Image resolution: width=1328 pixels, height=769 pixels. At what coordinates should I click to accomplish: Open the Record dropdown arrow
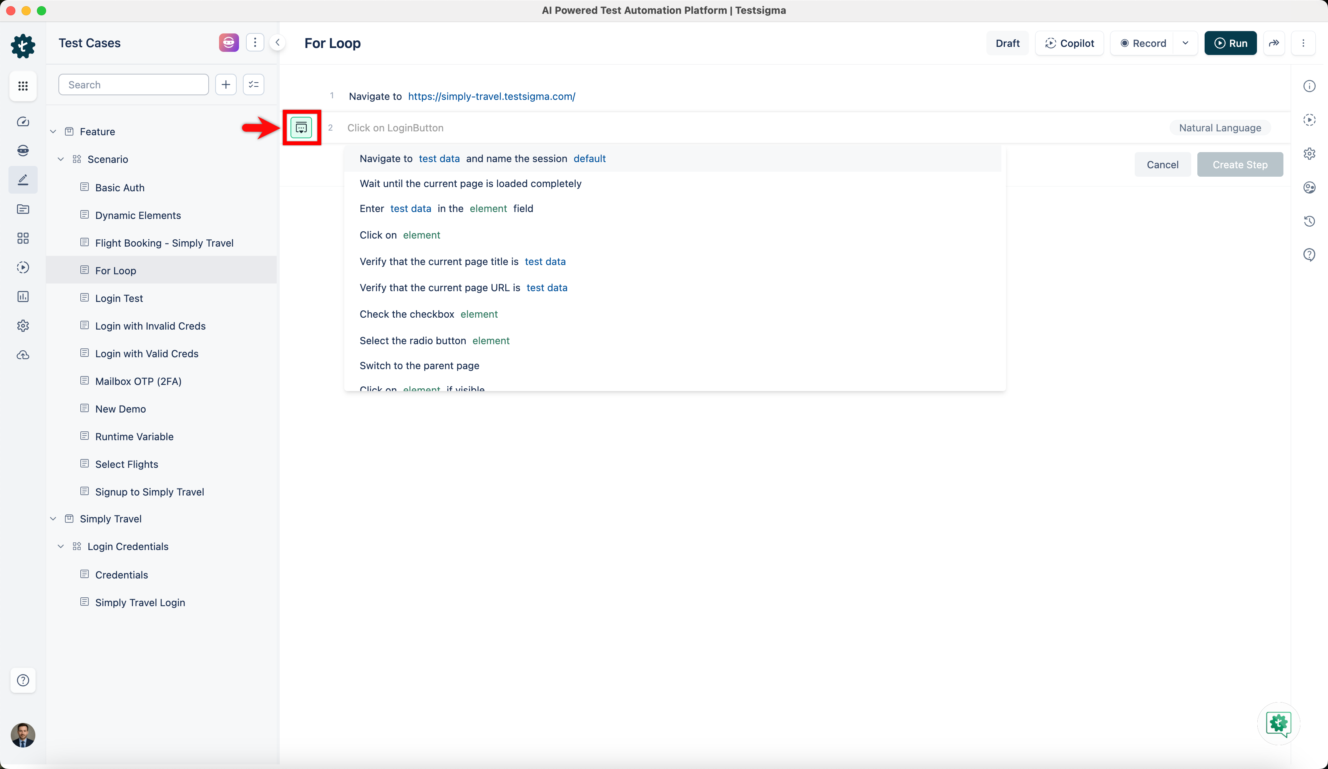1185,43
